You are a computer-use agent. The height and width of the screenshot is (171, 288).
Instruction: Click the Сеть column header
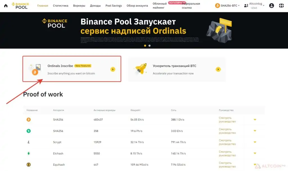(x=174, y=110)
